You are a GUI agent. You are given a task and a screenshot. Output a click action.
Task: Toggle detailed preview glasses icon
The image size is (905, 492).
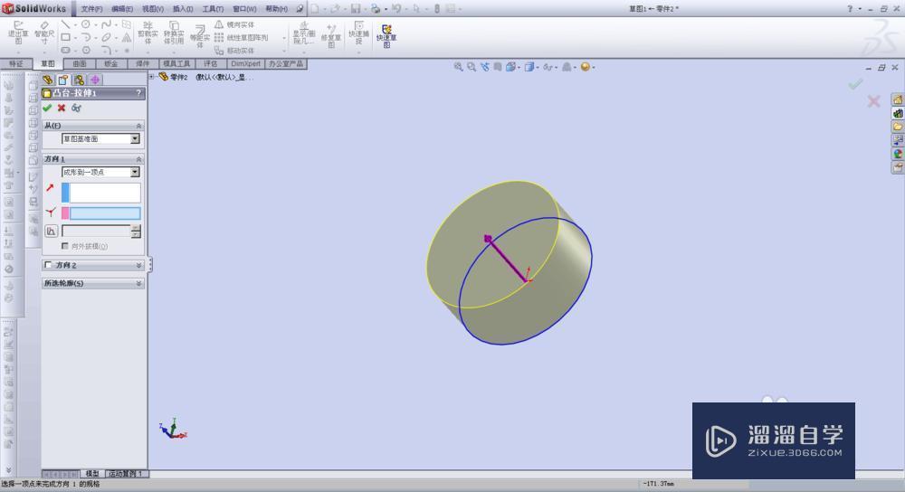pos(76,108)
